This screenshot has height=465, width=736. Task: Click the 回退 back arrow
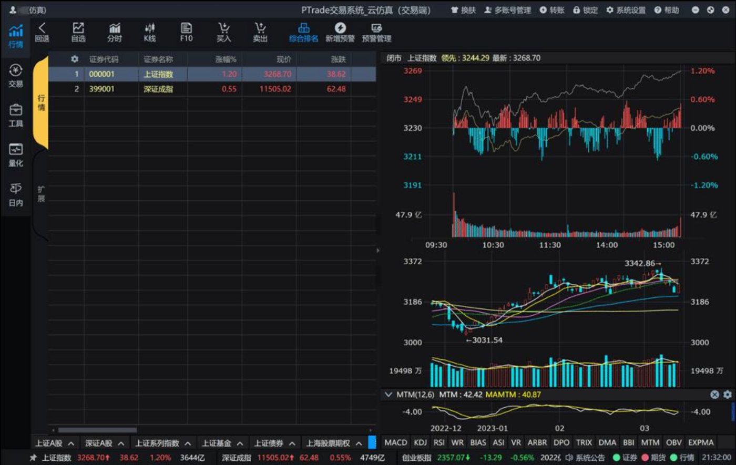click(x=42, y=33)
